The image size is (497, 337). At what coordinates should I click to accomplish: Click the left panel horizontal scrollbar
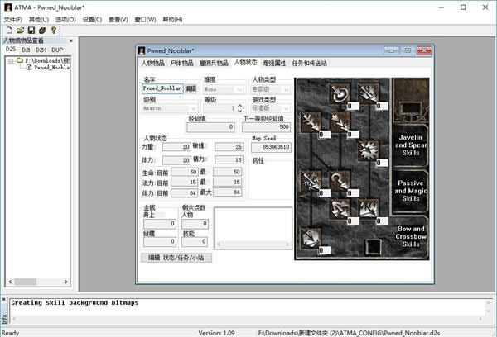tap(38, 282)
